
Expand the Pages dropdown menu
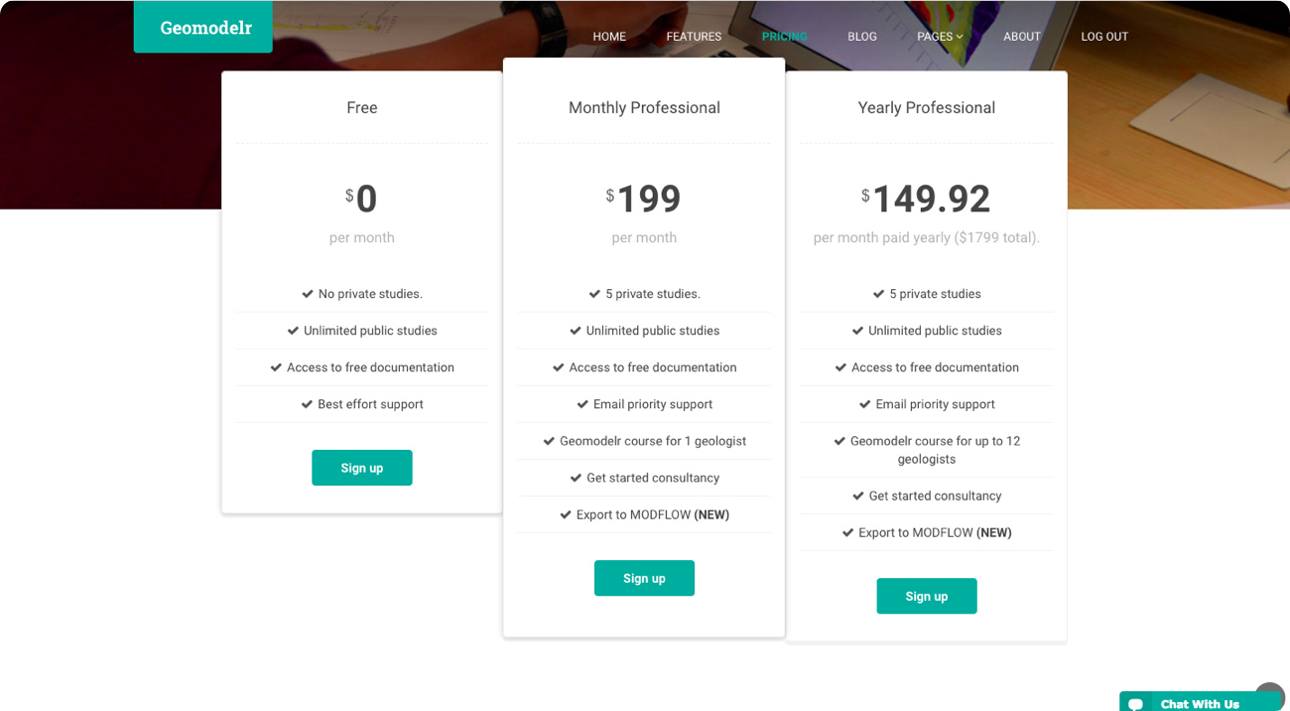coord(939,37)
